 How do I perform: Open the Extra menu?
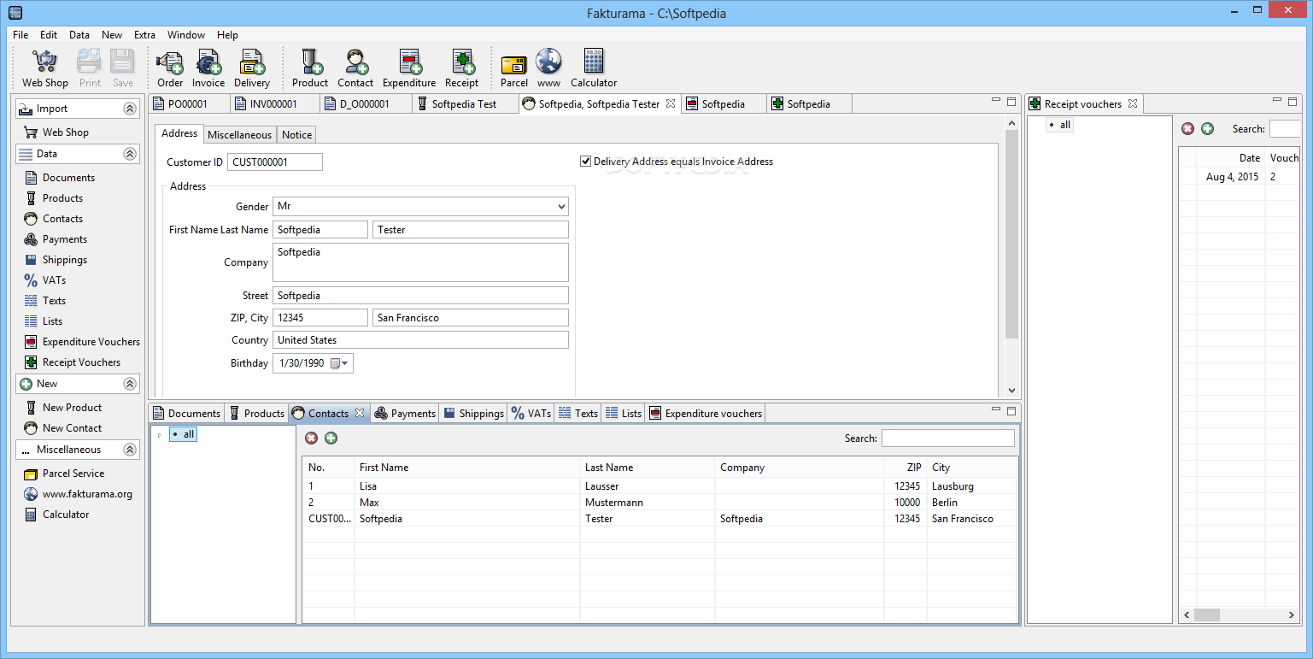[x=144, y=35]
